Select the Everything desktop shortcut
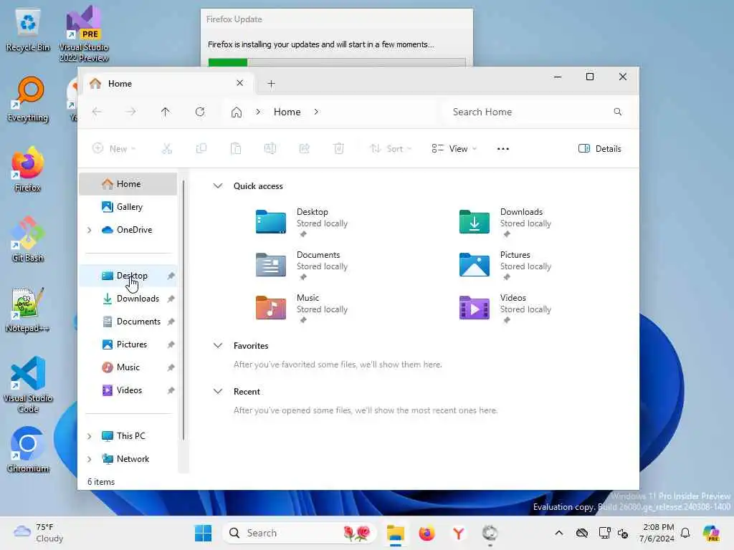734x550 pixels. point(28,100)
